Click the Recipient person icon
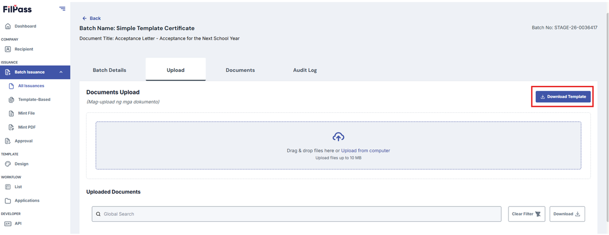The image size is (609, 235). (x=8, y=49)
